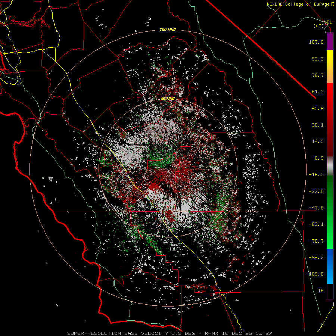Click the blue segment of the color bar
This screenshot has height=336, width=336.
[330, 266]
